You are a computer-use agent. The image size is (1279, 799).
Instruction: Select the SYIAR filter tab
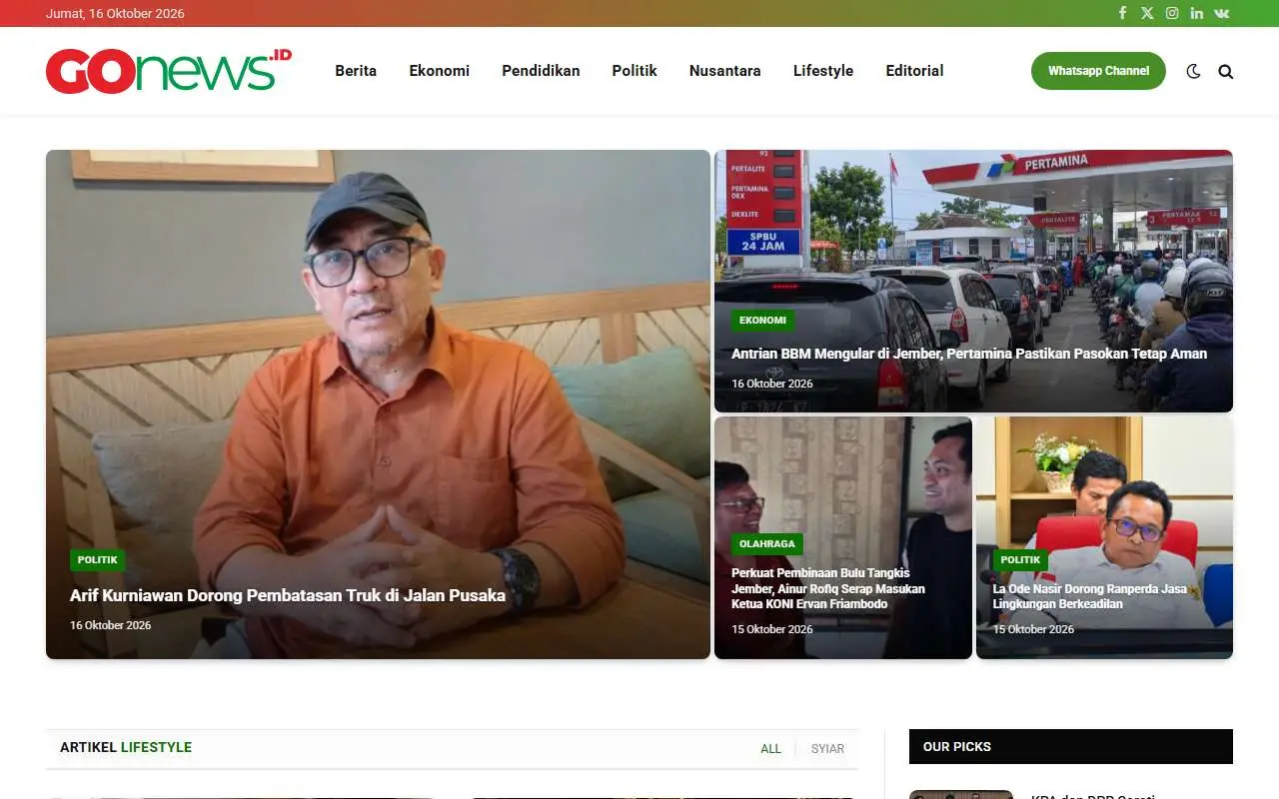(827, 749)
